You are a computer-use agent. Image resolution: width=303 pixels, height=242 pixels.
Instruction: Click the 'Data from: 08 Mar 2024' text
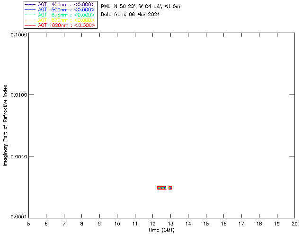(x=131, y=15)
